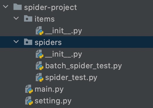Collapse the items package chevron
The image size is (153, 108).
[x=16, y=18]
